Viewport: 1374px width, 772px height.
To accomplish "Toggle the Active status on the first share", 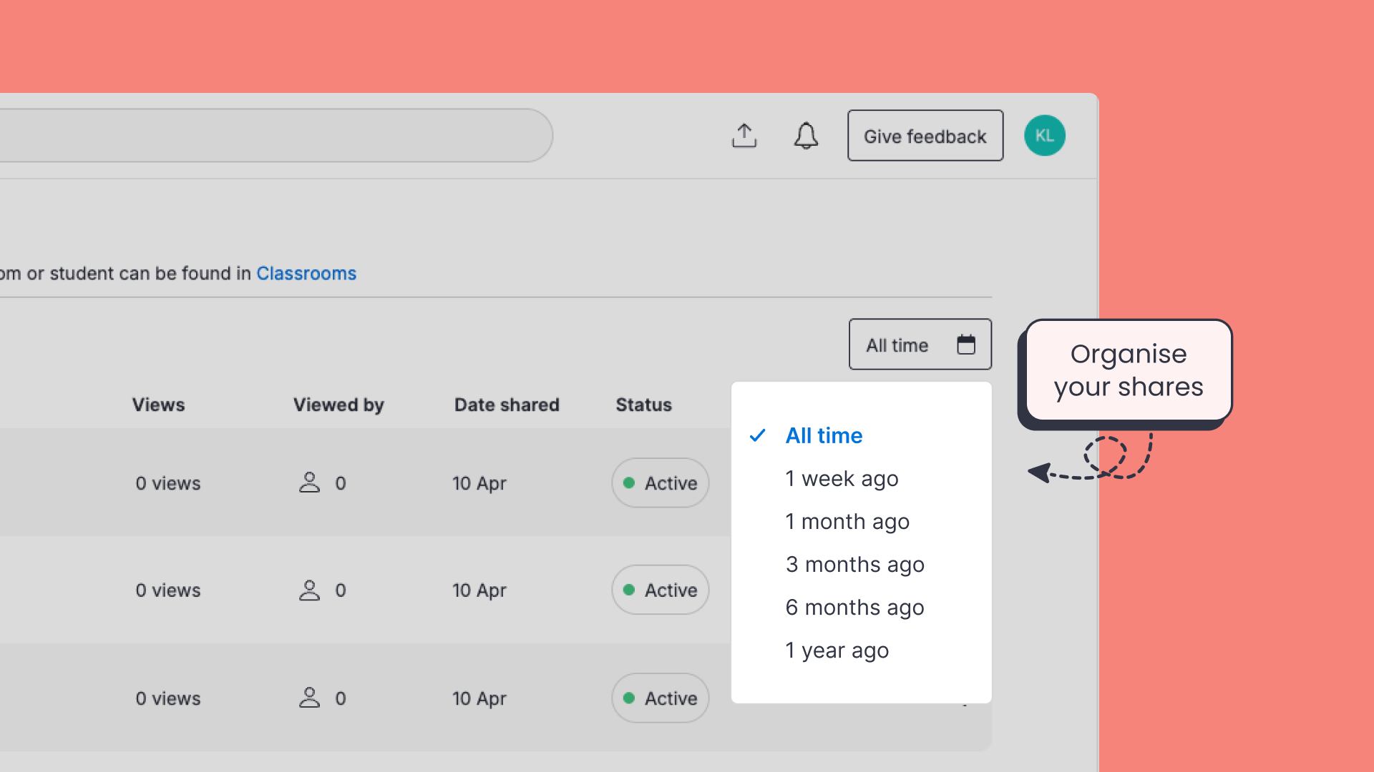I will (x=660, y=482).
